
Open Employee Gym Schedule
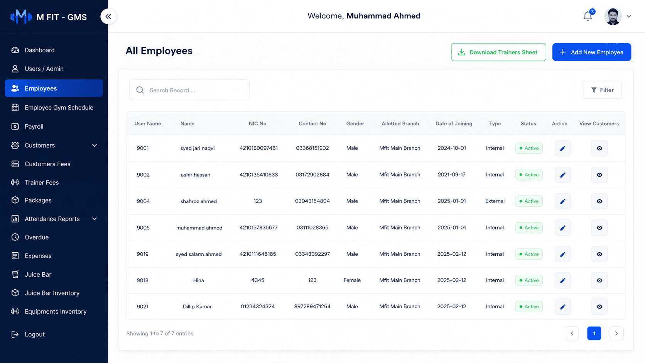pos(54,108)
